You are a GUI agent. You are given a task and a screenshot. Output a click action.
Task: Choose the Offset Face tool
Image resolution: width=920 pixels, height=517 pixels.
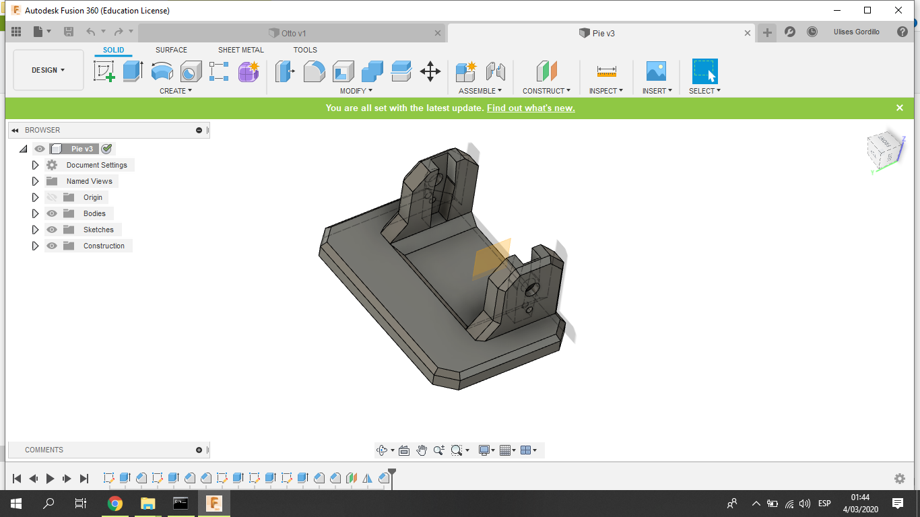click(401, 71)
